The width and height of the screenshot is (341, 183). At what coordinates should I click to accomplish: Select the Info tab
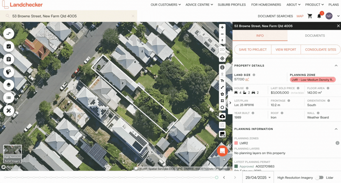tap(260, 36)
